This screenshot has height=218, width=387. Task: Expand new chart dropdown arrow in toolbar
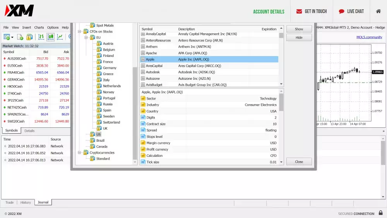12,37
